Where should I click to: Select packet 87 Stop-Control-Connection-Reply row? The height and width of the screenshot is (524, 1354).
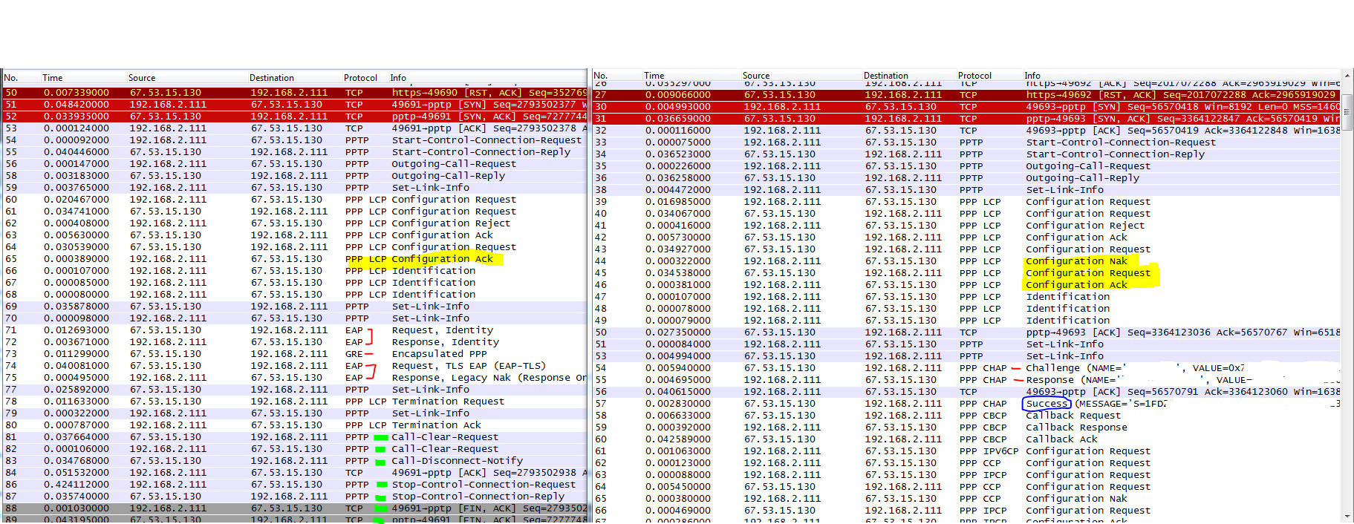(x=294, y=497)
